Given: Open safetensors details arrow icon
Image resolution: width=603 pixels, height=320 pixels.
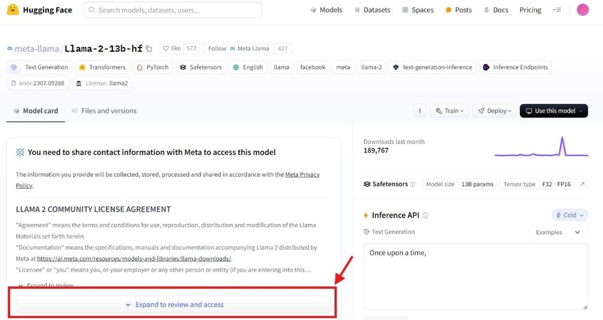Looking at the screenshot, I should 582,184.
